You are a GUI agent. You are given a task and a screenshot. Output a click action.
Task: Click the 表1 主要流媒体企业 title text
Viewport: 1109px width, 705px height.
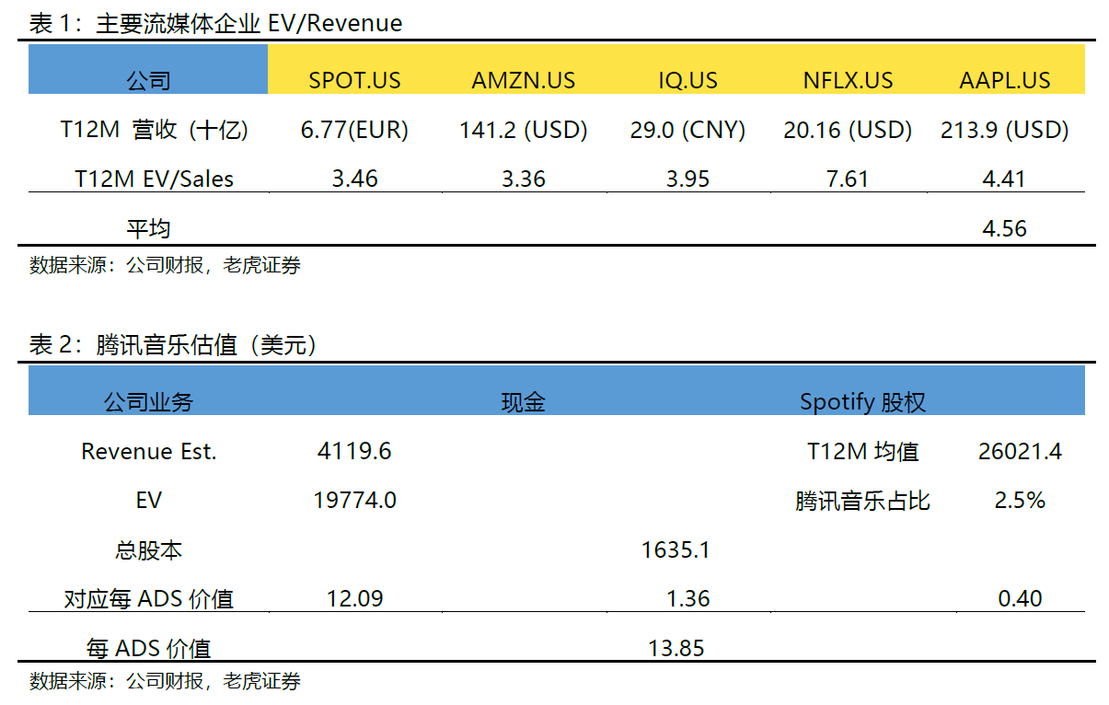click(215, 23)
